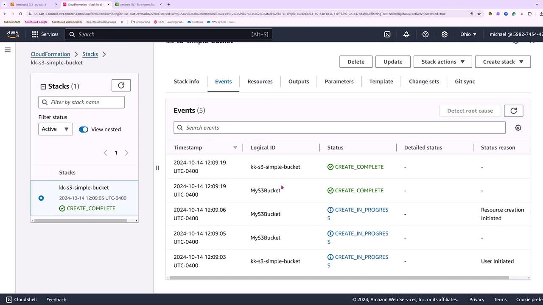The width and height of the screenshot is (543, 305).
Task: Select the kk-s3-simple-bucket stack radio button
Action: click(x=41, y=198)
